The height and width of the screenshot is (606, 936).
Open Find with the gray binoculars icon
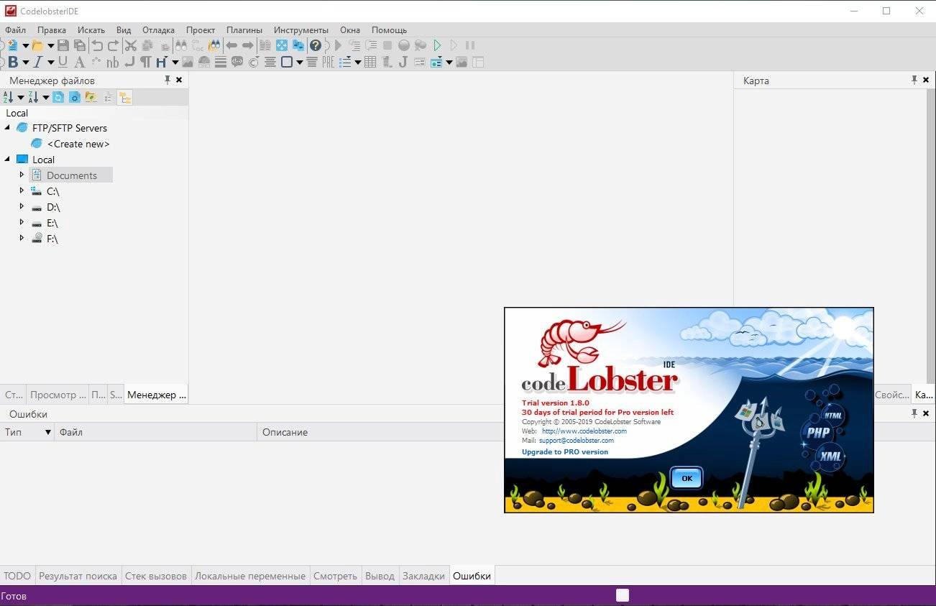click(181, 45)
